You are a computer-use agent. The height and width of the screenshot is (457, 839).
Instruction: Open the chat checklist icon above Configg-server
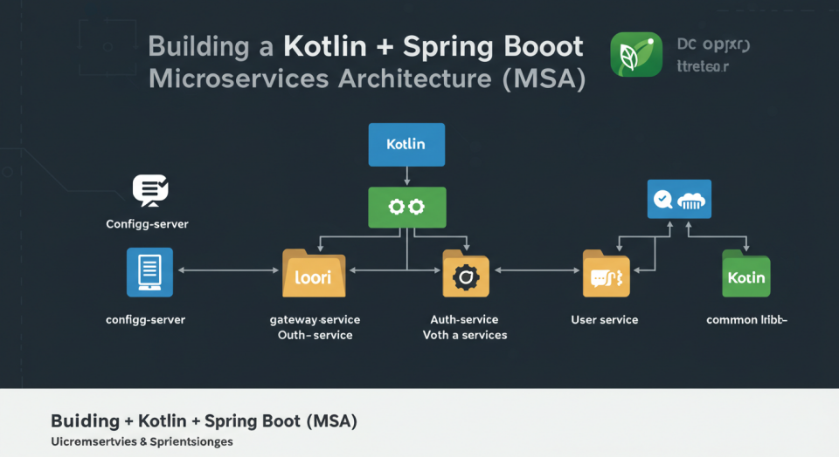click(150, 190)
